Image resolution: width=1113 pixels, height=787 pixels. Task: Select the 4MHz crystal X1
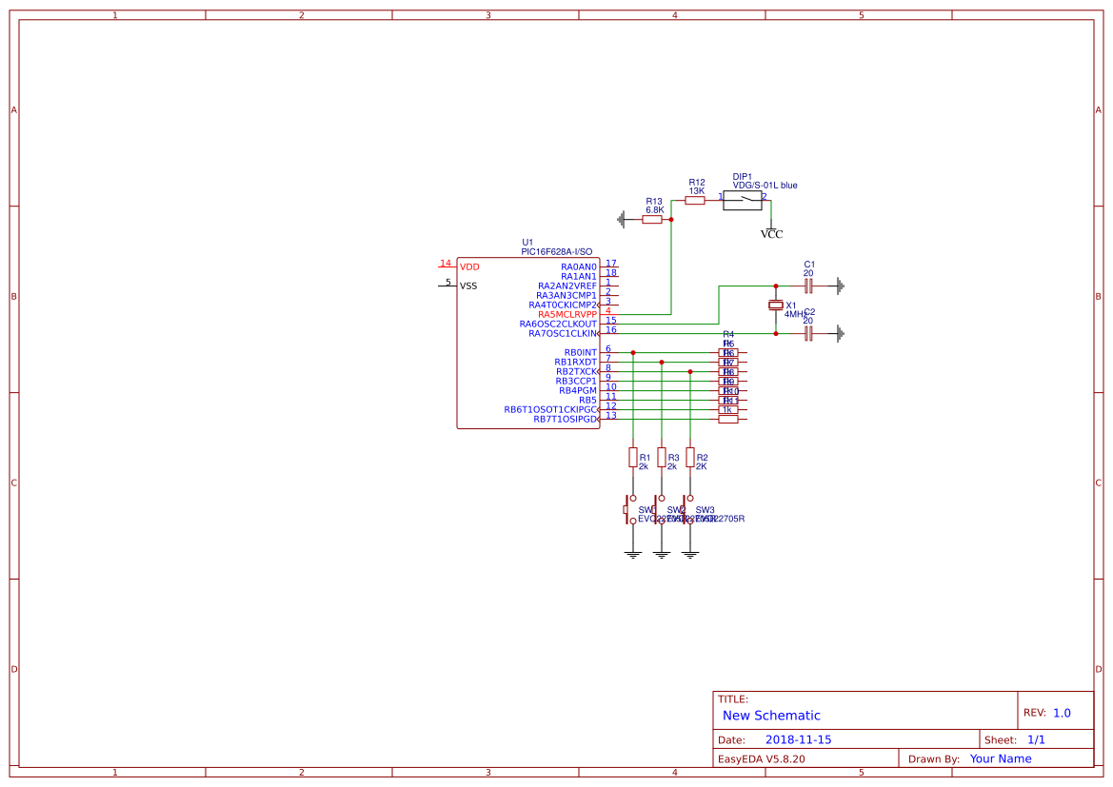[776, 306]
